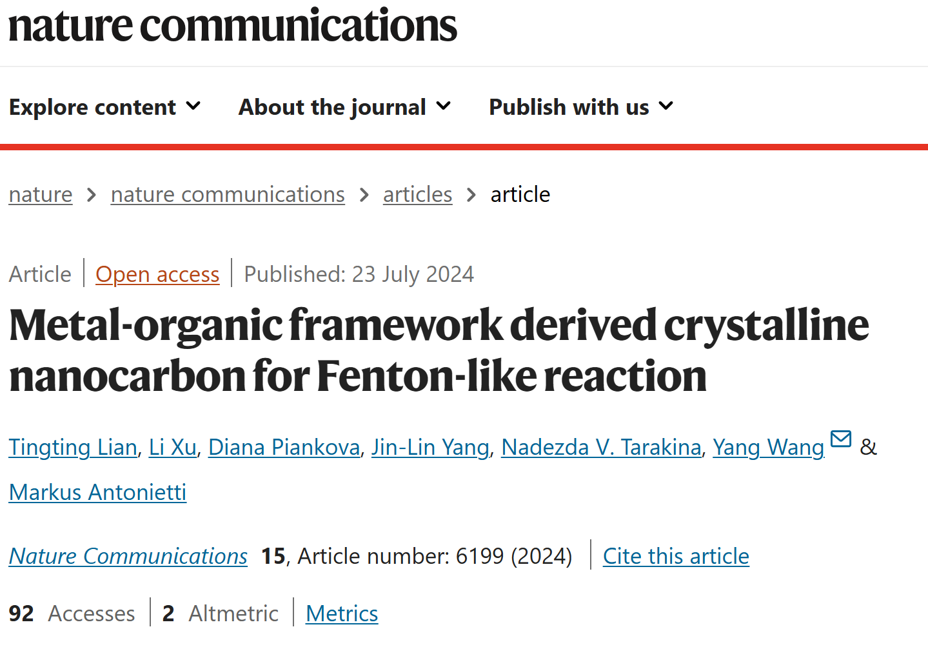Open author Jin-Lin Yang link
This screenshot has height=658, width=928.
(x=430, y=447)
